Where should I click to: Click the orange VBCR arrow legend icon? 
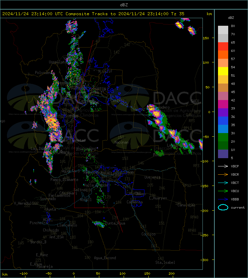pos(223,174)
